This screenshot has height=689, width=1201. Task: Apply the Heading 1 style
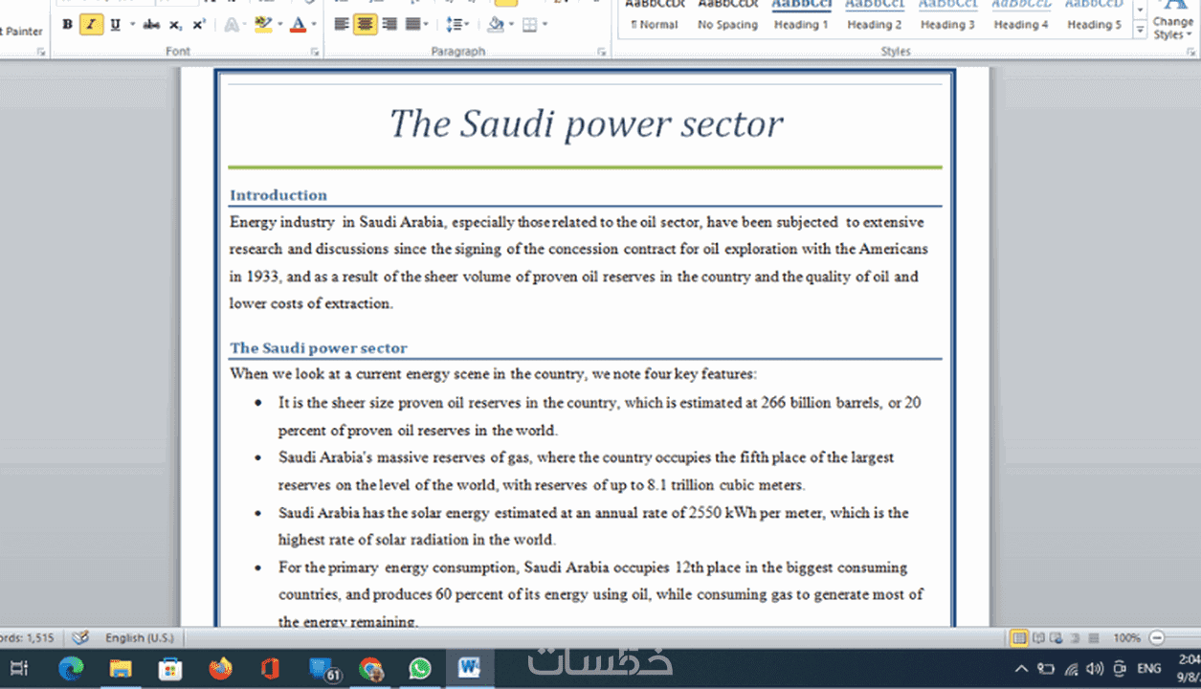(801, 17)
